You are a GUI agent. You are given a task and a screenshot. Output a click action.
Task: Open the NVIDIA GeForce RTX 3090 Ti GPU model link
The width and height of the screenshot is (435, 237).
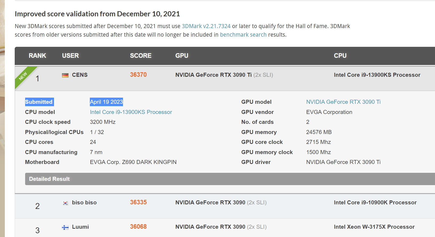[343, 102]
